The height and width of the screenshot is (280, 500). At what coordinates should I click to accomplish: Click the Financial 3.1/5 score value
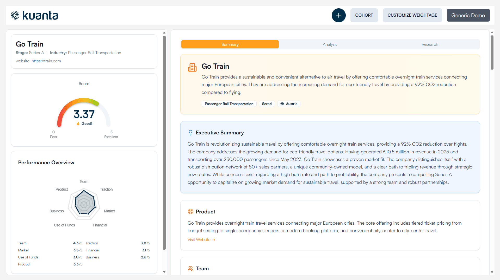pyautogui.click(x=146, y=250)
